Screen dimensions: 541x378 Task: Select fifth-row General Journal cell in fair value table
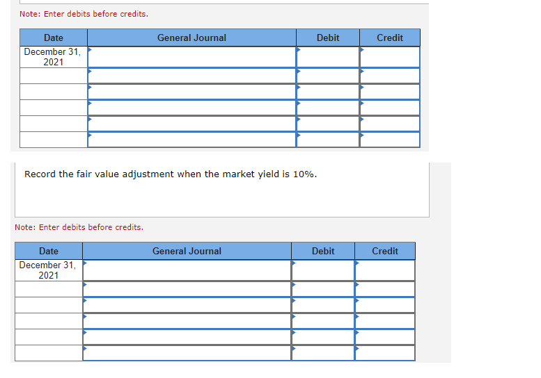pyautogui.click(x=187, y=337)
